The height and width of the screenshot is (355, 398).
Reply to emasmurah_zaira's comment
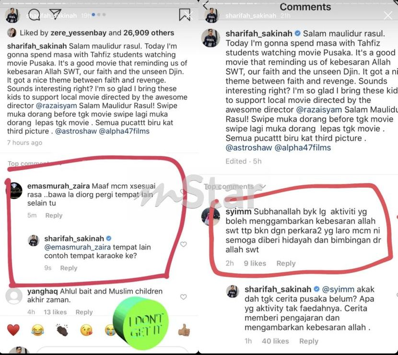point(54,215)
